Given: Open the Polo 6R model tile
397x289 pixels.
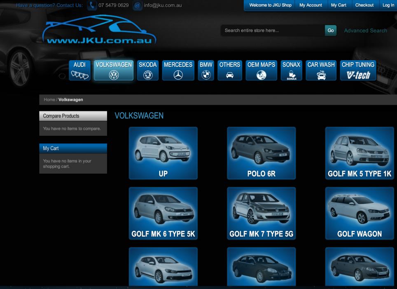Looking at the screenshot, I should [261, 153].
